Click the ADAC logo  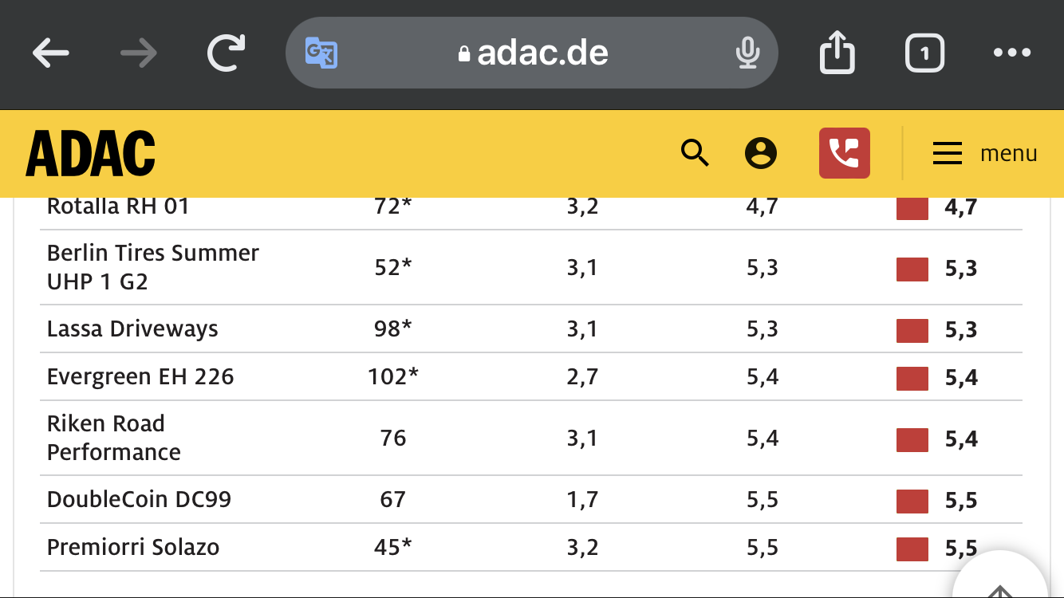[90, 154]
